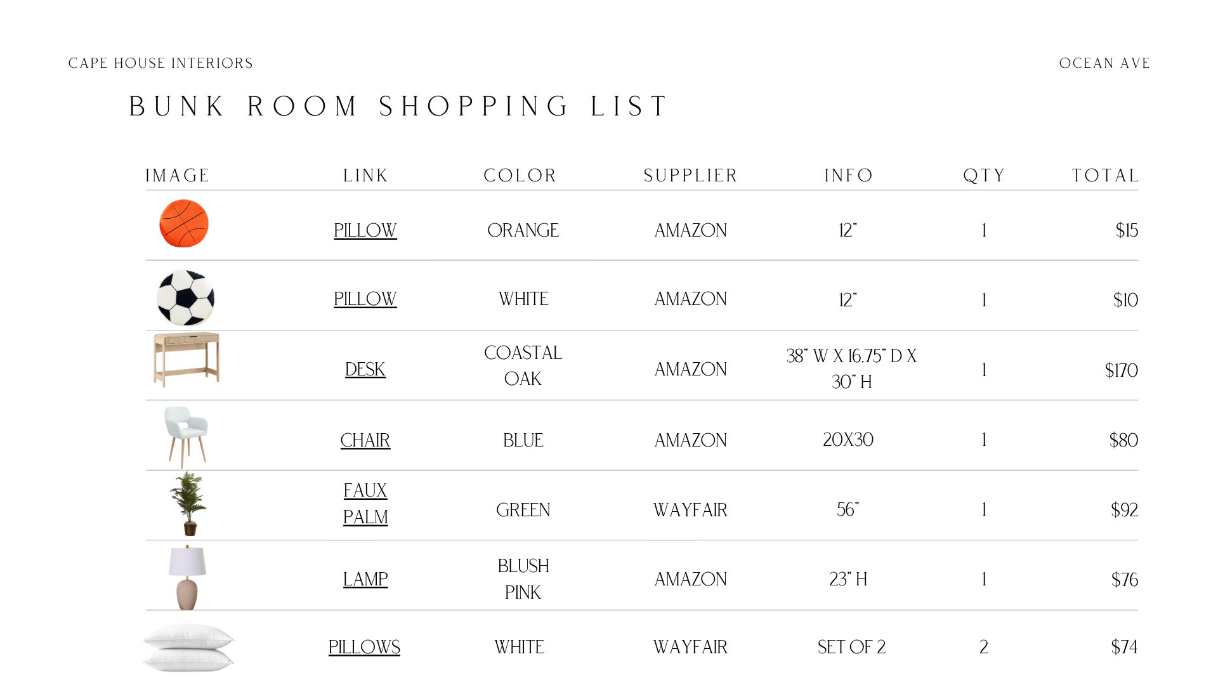
Task: Click the wooden desk image
Action: (187, 360)
